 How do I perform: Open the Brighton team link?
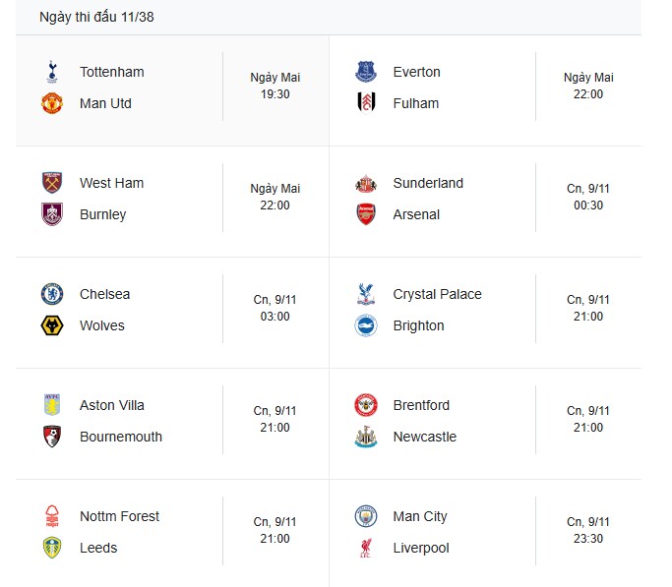click(418, 325)
